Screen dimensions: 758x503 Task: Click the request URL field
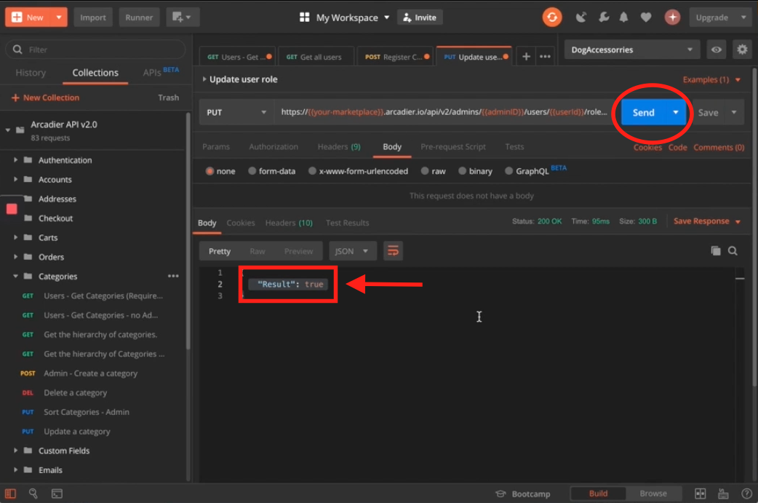[443, 112]
